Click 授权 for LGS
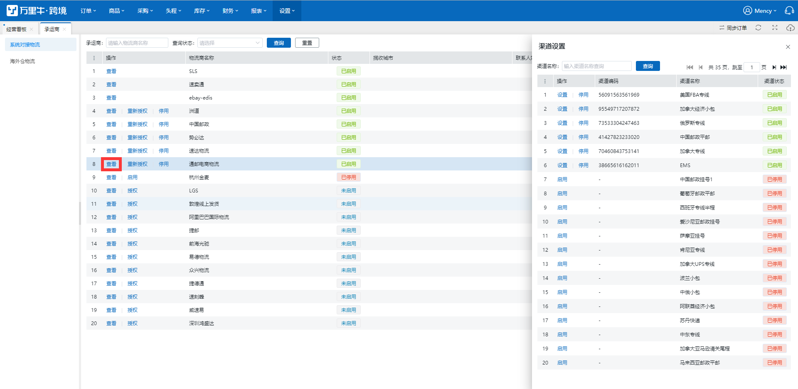The width and height of the screenshot is (798, 389). coord(133,191)
